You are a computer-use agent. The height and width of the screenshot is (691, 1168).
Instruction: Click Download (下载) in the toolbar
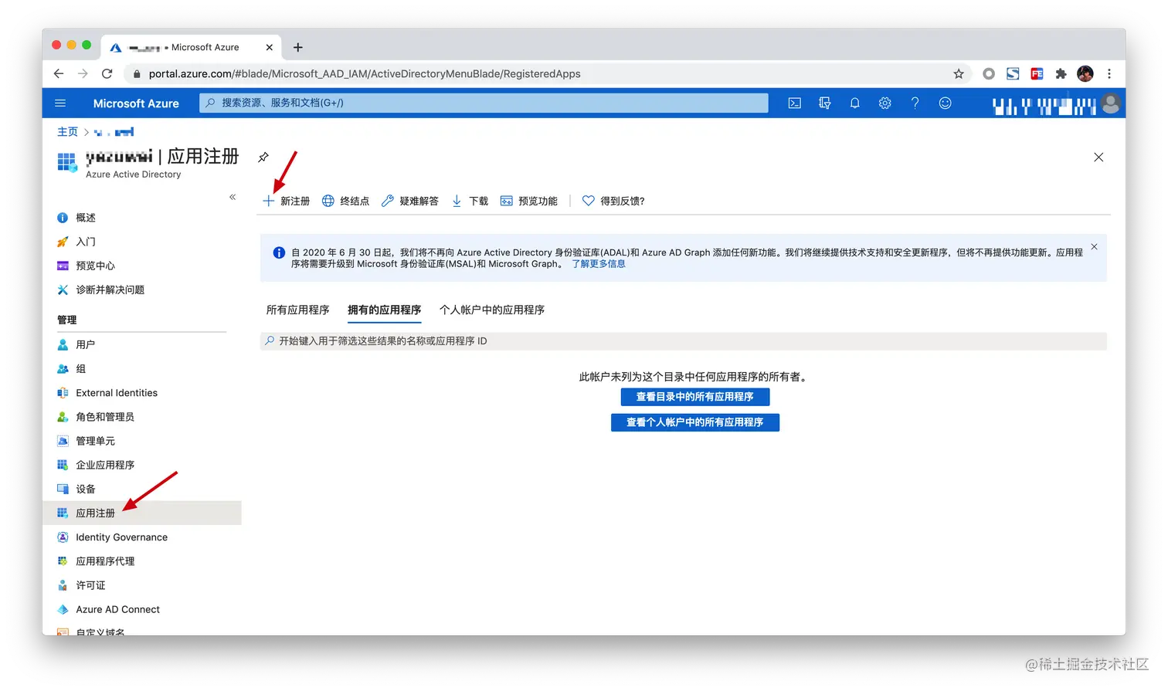tap(470, 201)
